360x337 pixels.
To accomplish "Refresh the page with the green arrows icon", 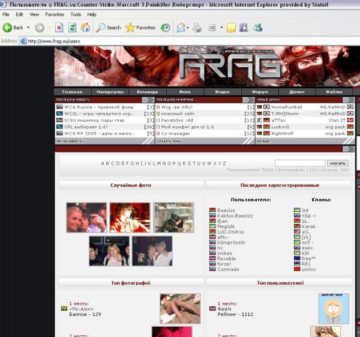I will pos(73,28).
